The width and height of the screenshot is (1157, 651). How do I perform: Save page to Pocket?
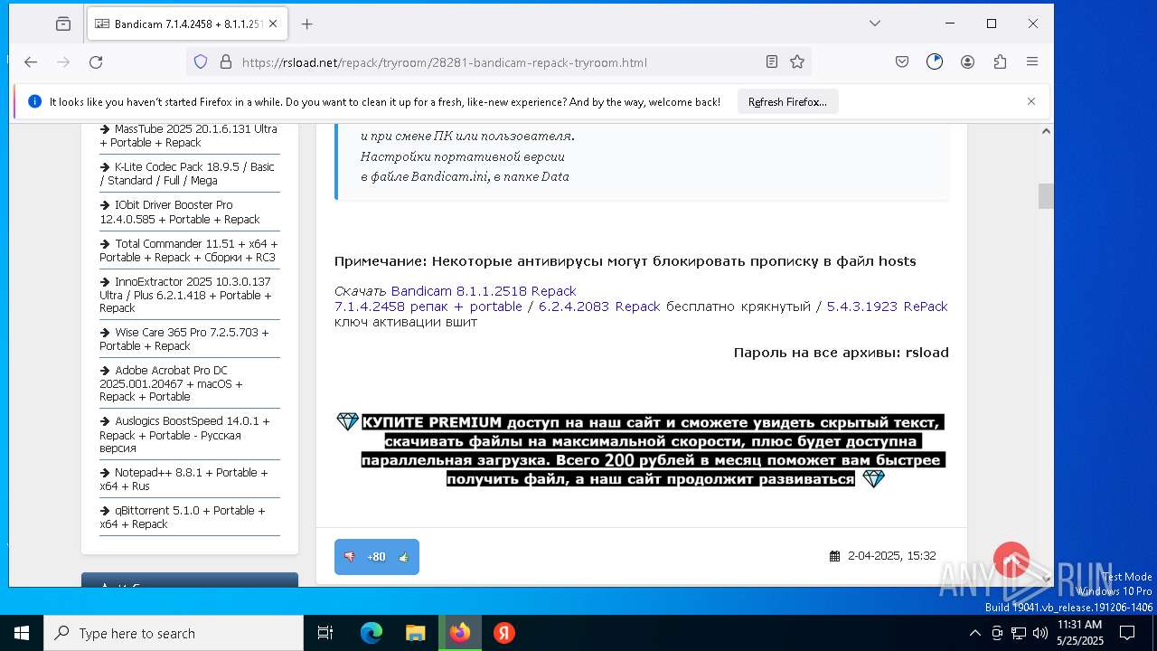pyautogui.click(x=902, y=62)
